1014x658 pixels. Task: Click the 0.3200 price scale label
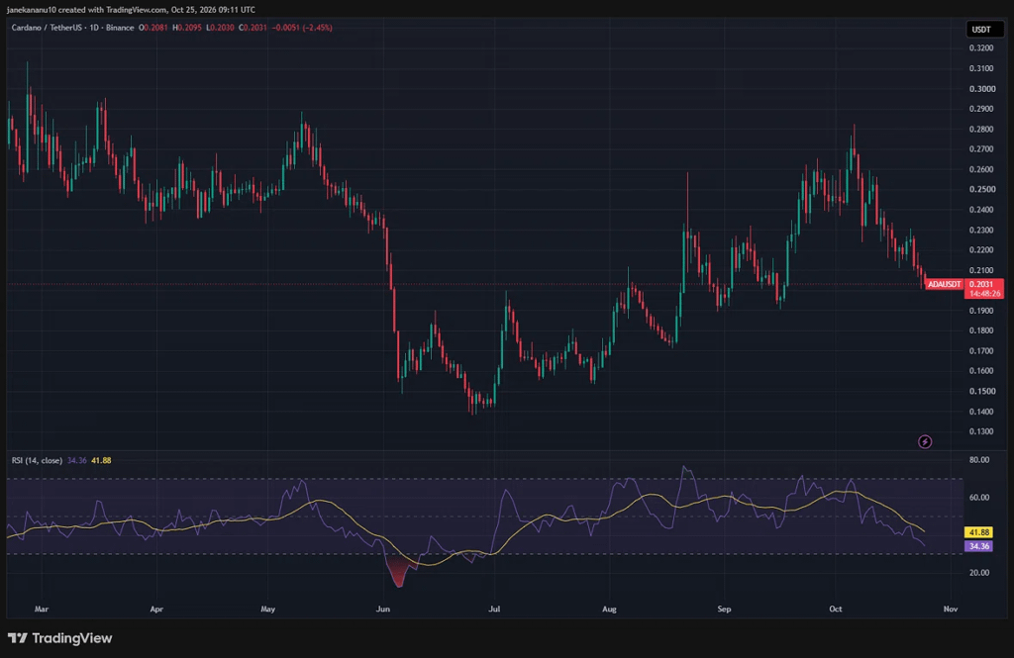click(x=981, y=47)
